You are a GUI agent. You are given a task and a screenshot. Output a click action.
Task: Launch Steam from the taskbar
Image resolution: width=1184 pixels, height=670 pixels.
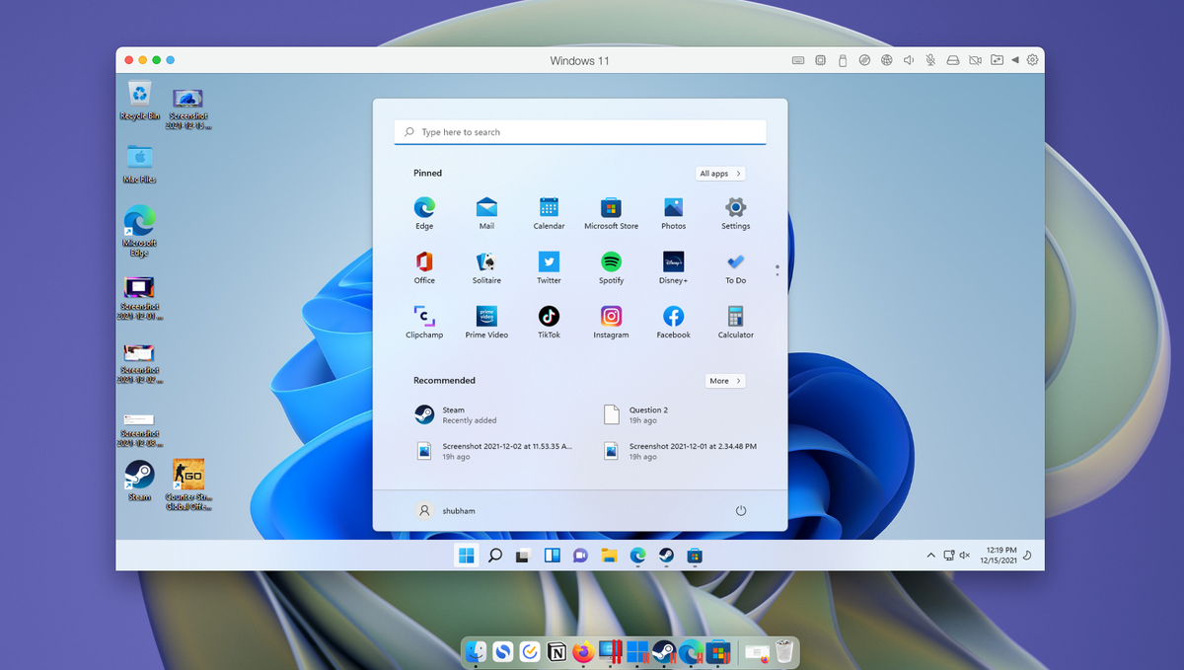[x=664, y=556]
